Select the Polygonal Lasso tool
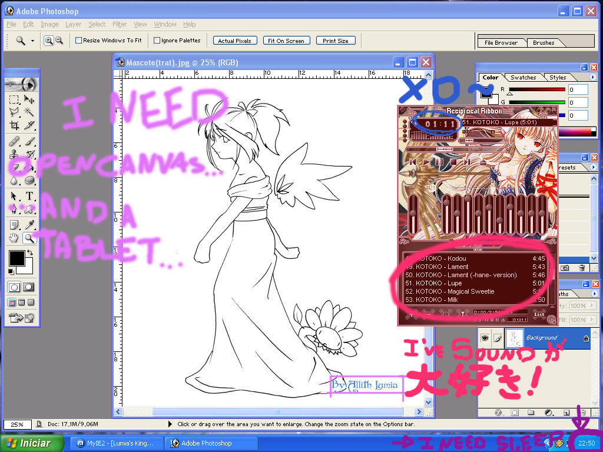Image resolution: width=603 pixels, height=452 pixels. pyautogui.click(x=14, y=112)
